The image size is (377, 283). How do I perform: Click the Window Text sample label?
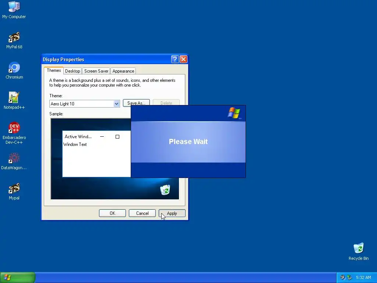[x=75, y=144]
